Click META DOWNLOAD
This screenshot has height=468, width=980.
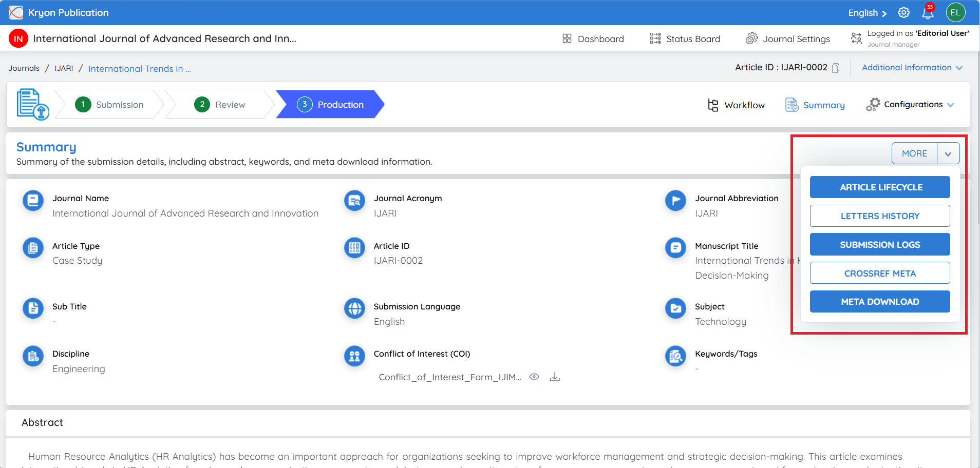pos(880,302)
